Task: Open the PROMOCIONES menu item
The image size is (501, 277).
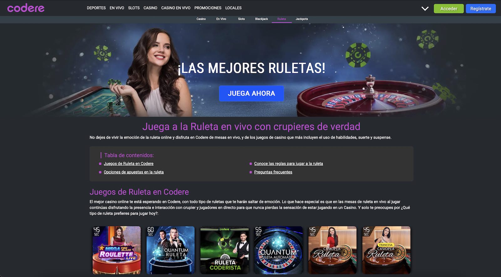Action: click(208, 8)
